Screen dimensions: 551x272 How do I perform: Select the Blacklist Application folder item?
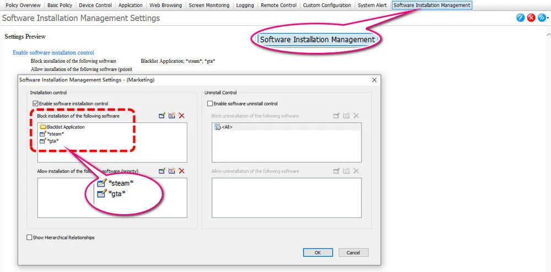pyautogui.click(x=62, y=127)
